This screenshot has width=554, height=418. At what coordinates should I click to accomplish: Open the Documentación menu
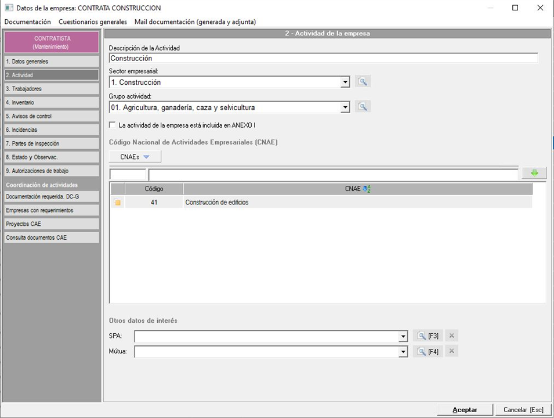(27, 21)
